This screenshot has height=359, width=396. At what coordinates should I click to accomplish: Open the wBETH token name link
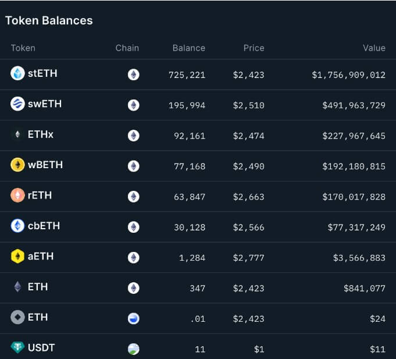tap(45, 165)
